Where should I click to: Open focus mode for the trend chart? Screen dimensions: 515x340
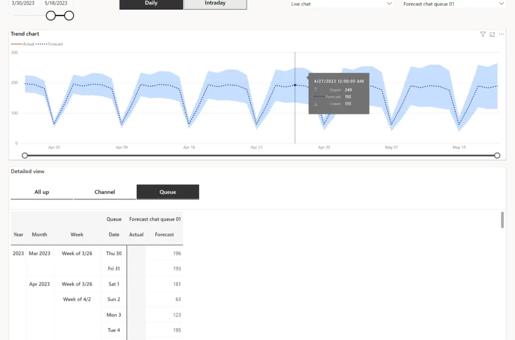click(492, 35)
